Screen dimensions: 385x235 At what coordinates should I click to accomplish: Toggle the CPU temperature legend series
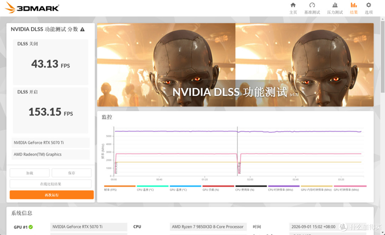point(153,188)
